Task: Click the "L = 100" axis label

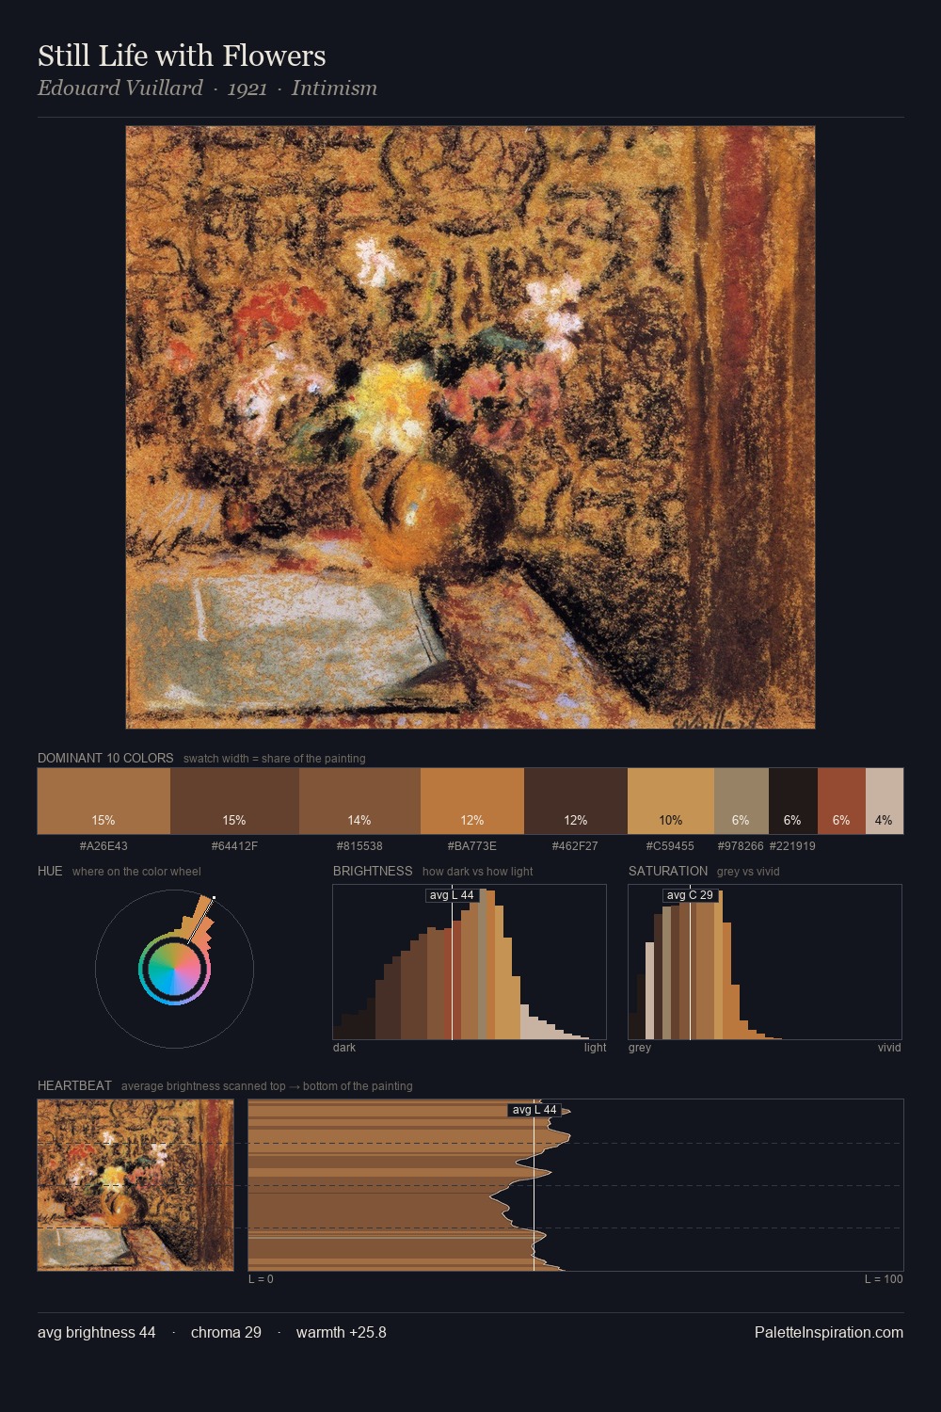Action: tap(884, 1279)
